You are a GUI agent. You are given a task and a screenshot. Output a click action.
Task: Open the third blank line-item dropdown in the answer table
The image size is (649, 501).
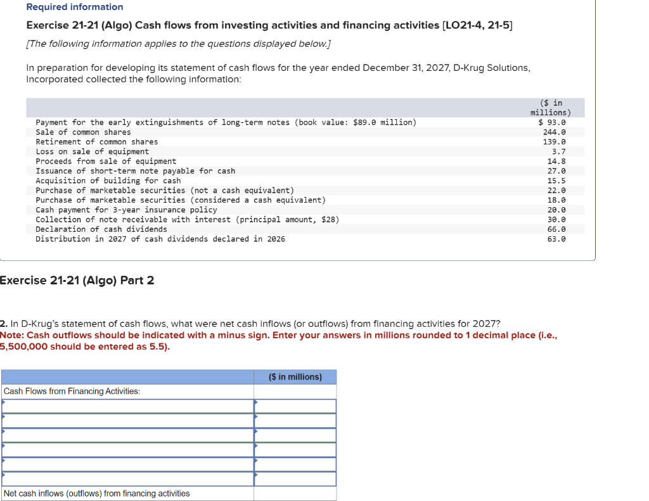(127, 435)
